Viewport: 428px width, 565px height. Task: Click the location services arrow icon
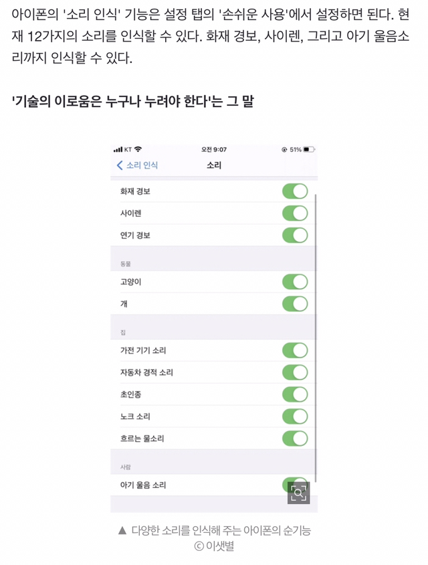click(x=283, y=149)
